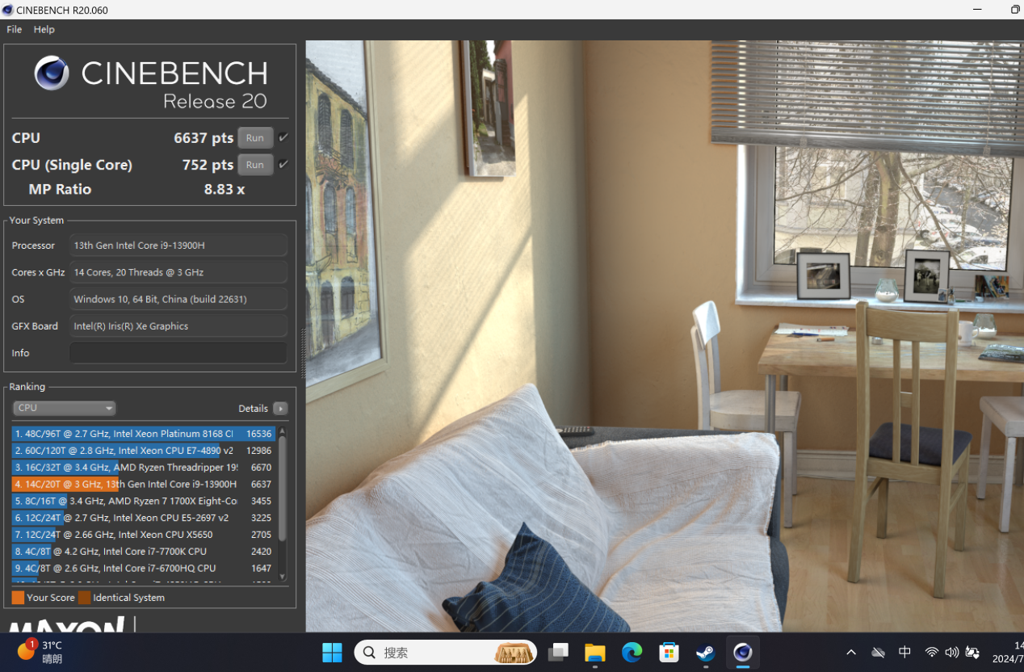This screenshot has height=672, width=1024.
Task: Click the Cores x GHz field
Action: (178, 272)
